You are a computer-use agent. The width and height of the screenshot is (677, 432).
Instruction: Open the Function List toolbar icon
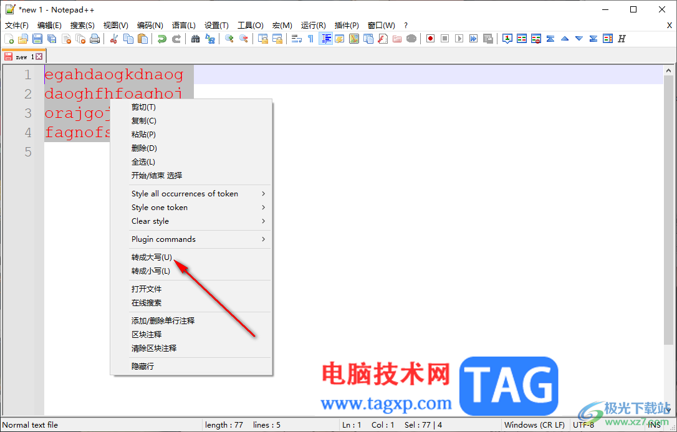coord(383,39)
